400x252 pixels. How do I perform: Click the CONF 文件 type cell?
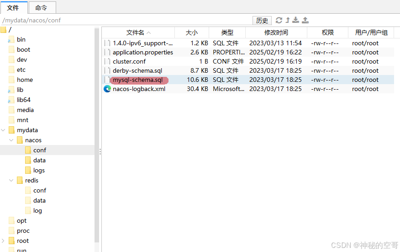[228, 61]
